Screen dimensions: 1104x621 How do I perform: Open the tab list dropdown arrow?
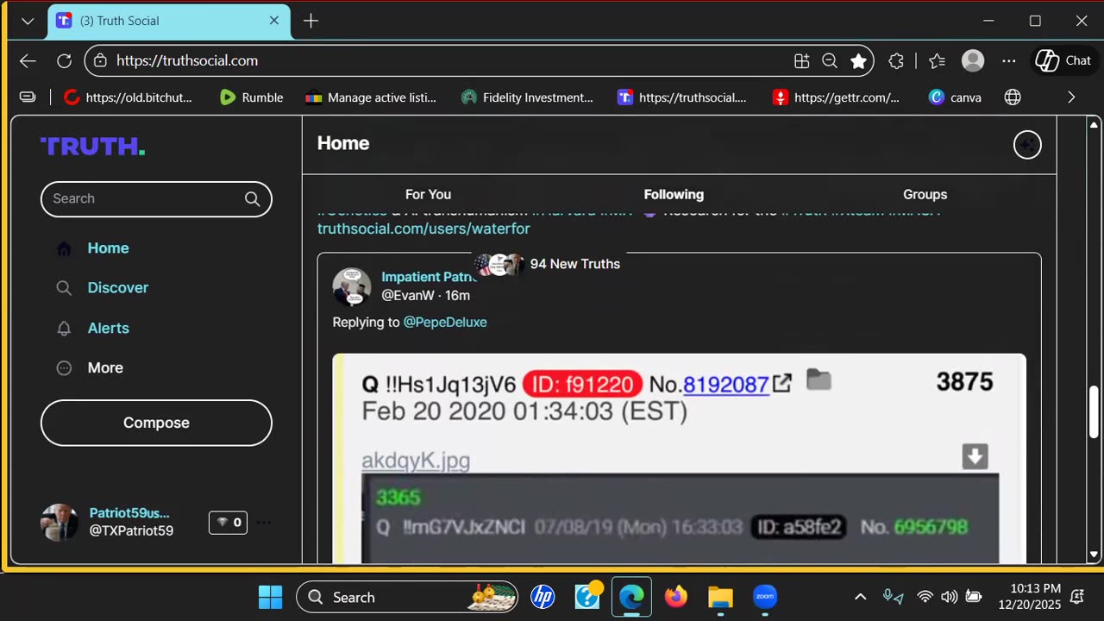(28, 21)
